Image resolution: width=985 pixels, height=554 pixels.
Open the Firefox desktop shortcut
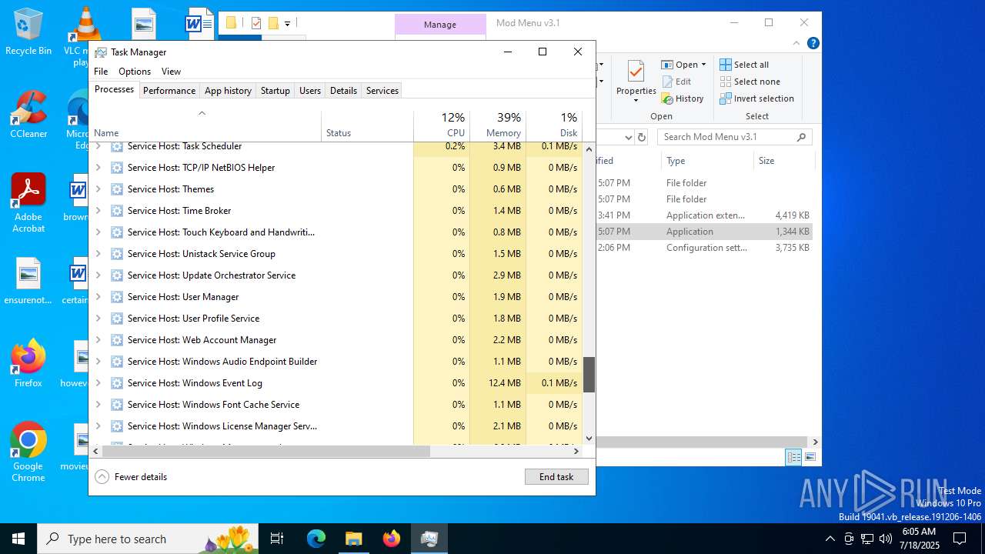click(x=28, y=363)
